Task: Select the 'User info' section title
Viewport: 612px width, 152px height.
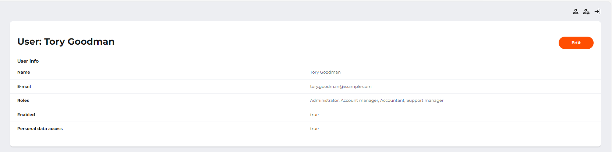Action: coord(28,61)
